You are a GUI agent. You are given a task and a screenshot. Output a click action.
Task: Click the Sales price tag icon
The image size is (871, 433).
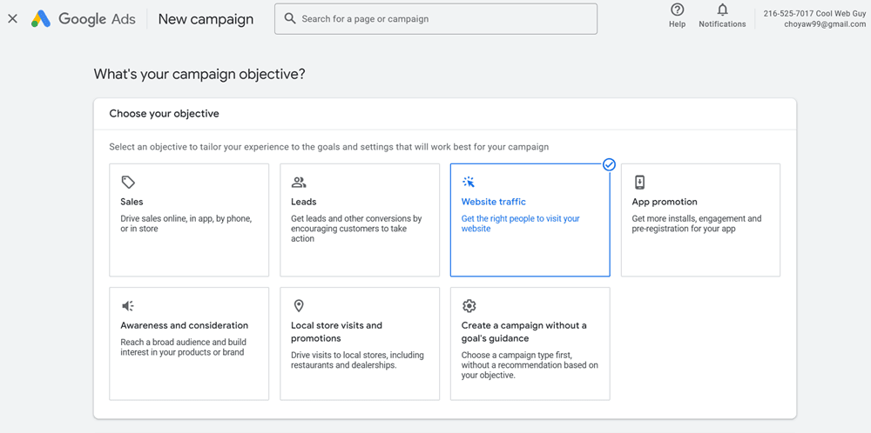128,183
